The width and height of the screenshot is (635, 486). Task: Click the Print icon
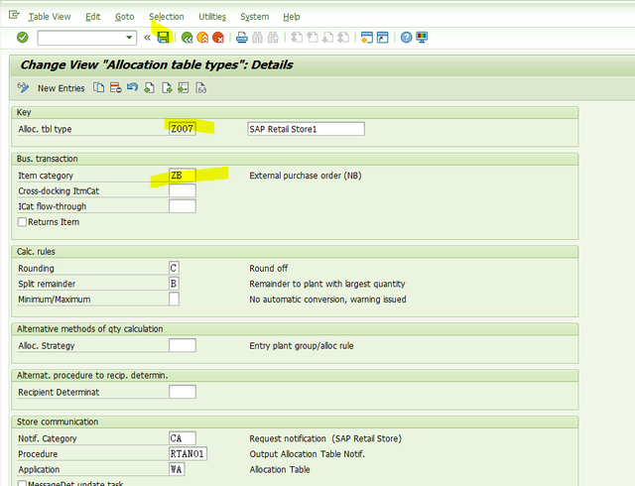pos(242,38)
